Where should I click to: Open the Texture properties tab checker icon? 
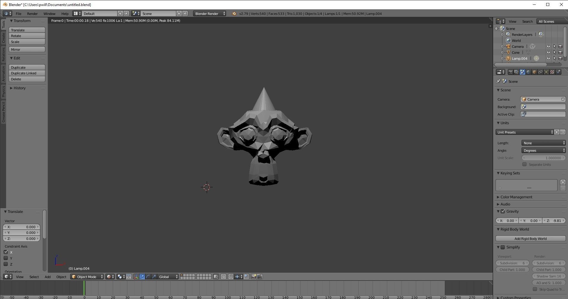[552, 72]
